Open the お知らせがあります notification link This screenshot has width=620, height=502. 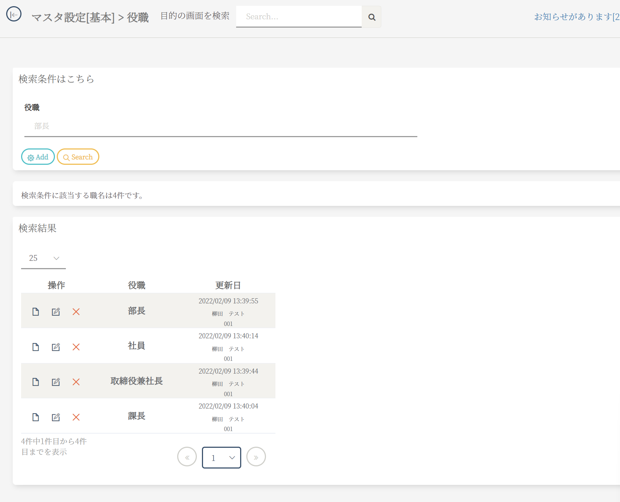(x=576, y=17)
